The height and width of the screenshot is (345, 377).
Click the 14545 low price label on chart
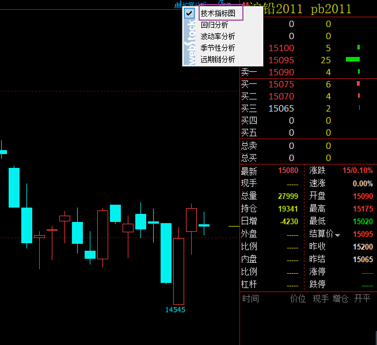click(175, 309)
